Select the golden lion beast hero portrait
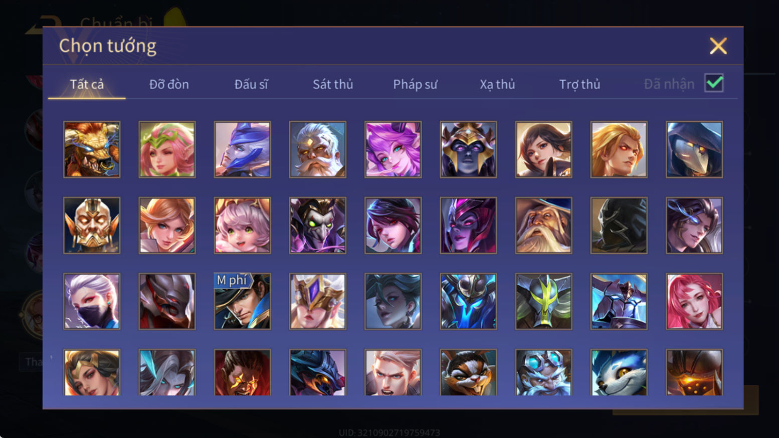The width and height of the screenshot is (779, 438). (92, 149)
